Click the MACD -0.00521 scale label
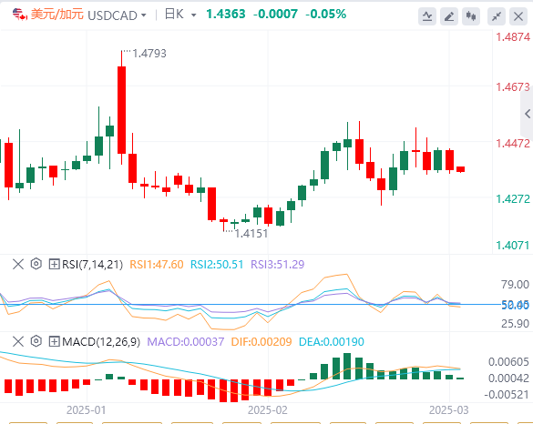This screenshot has height=424, width=533. tap(507, 395)
